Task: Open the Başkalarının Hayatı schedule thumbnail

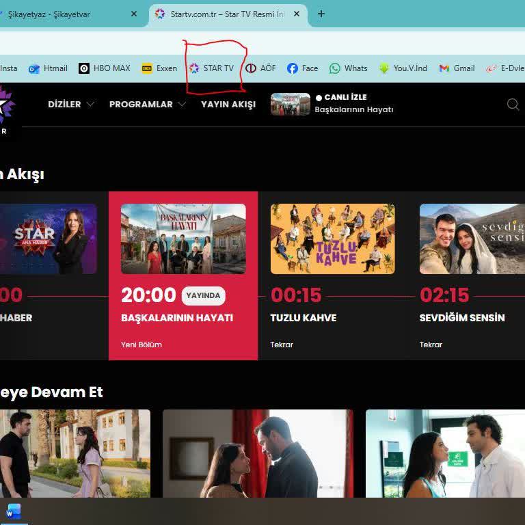Action: click(x=183, y=239)
